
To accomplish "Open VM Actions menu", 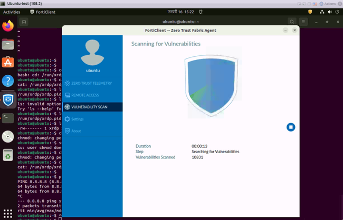I will point(328,4).
